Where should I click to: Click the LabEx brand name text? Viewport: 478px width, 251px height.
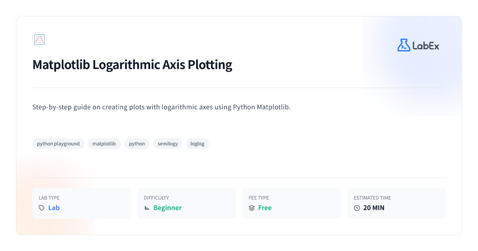tap(426, 46)
